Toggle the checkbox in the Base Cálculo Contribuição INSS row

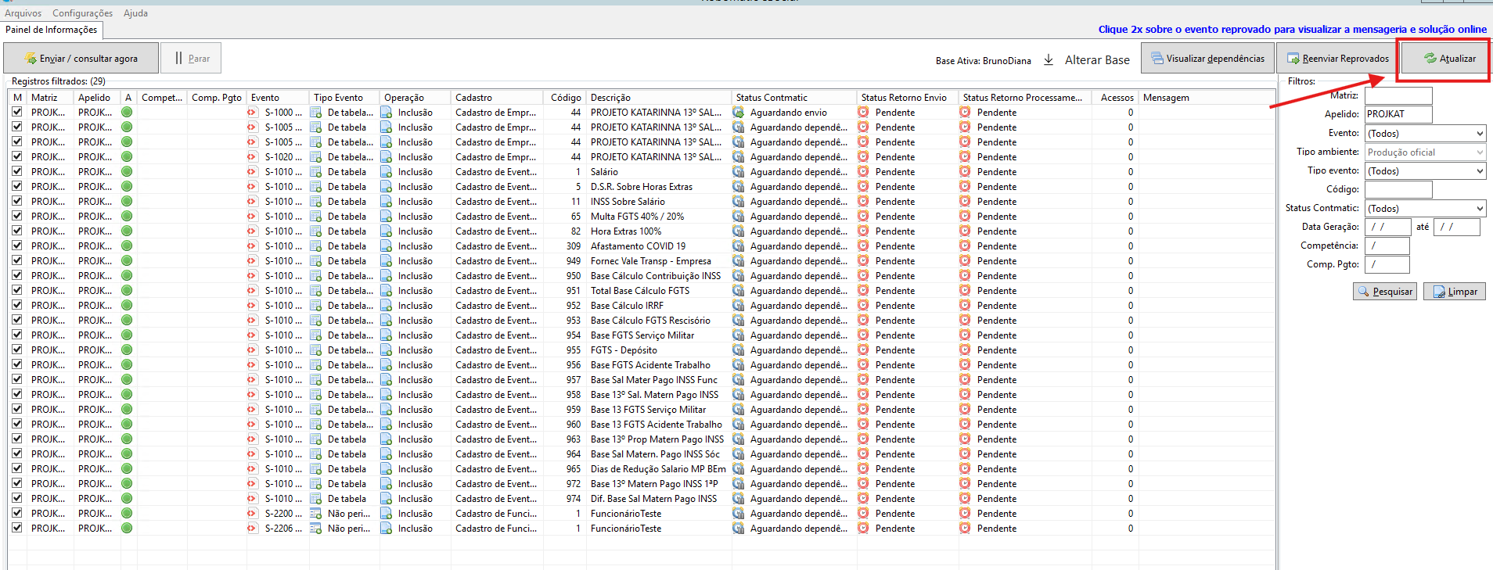pos(17,276)
